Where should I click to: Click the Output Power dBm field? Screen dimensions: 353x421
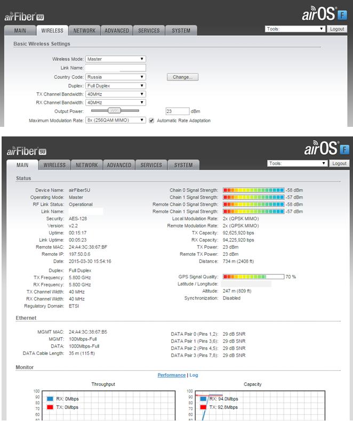tap(178, 111)
